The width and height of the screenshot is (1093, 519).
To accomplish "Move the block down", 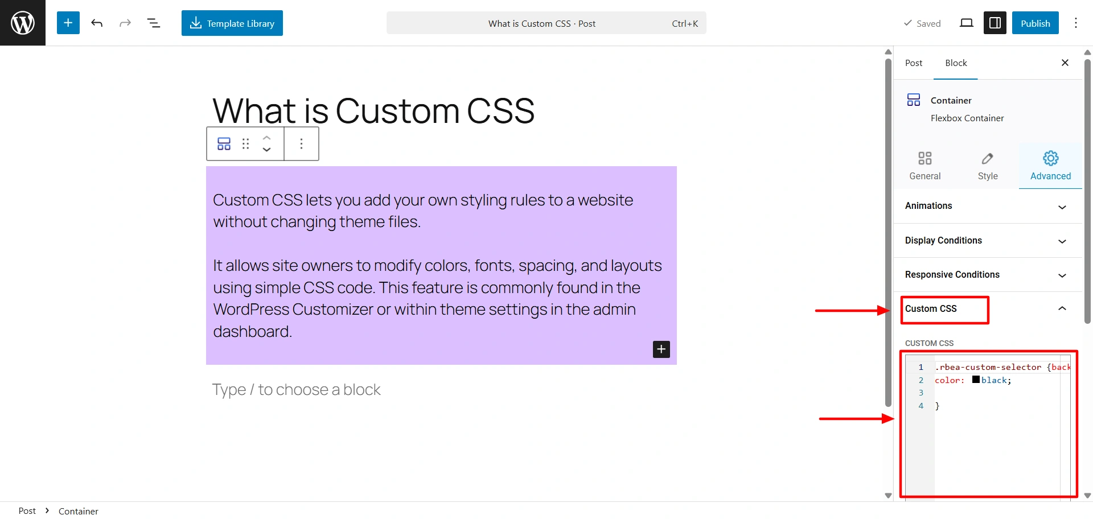I will pyautogui.click(x=266, y=150).
